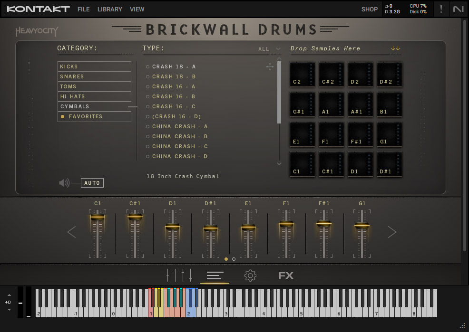Image resolution: width=469 pixels, height=332 pixels.
Task: Select the C#1 drum pad
Action: tap(332, 164)
